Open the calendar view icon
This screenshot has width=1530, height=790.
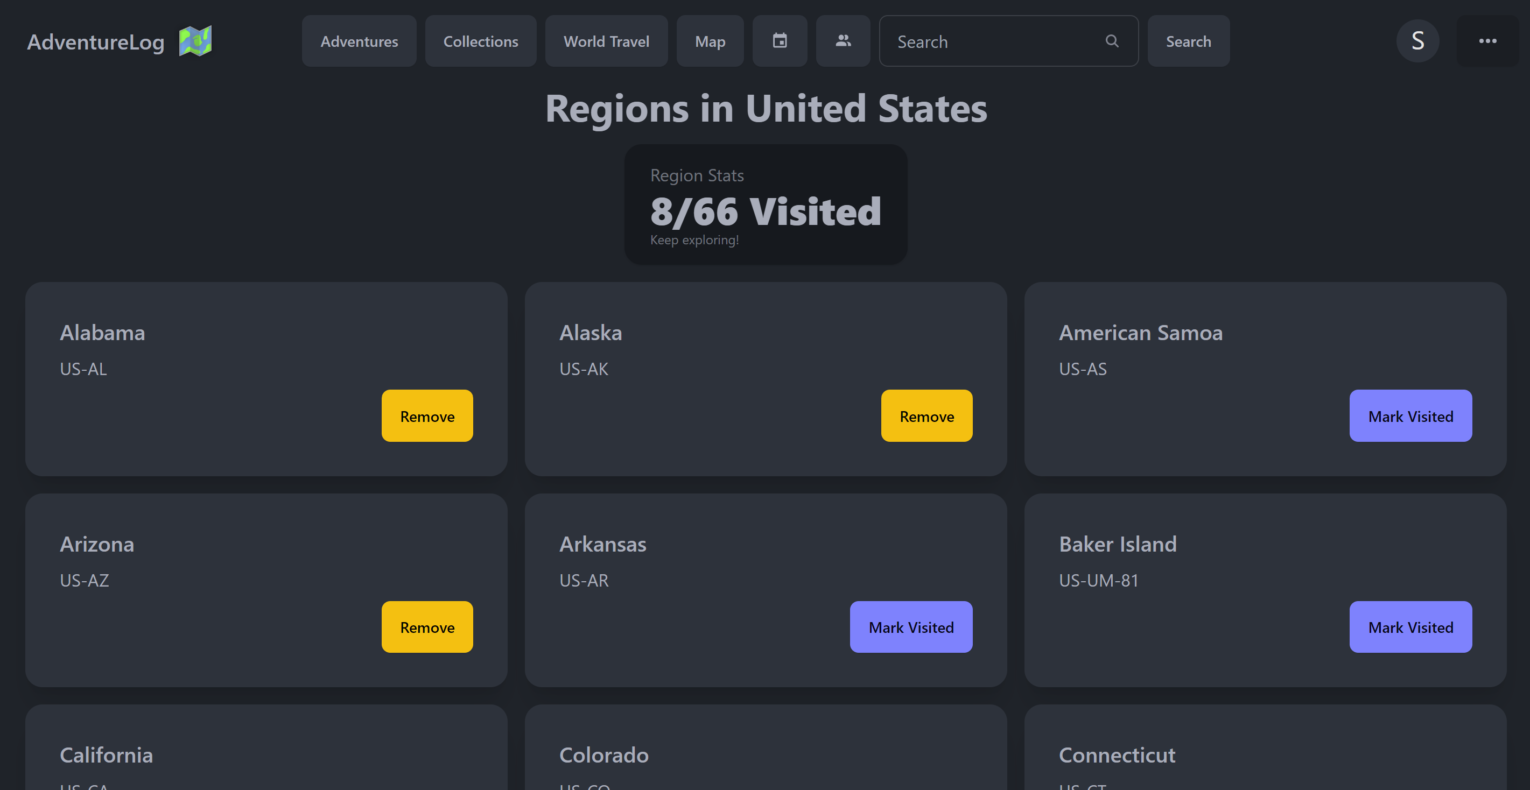[780, 41]
